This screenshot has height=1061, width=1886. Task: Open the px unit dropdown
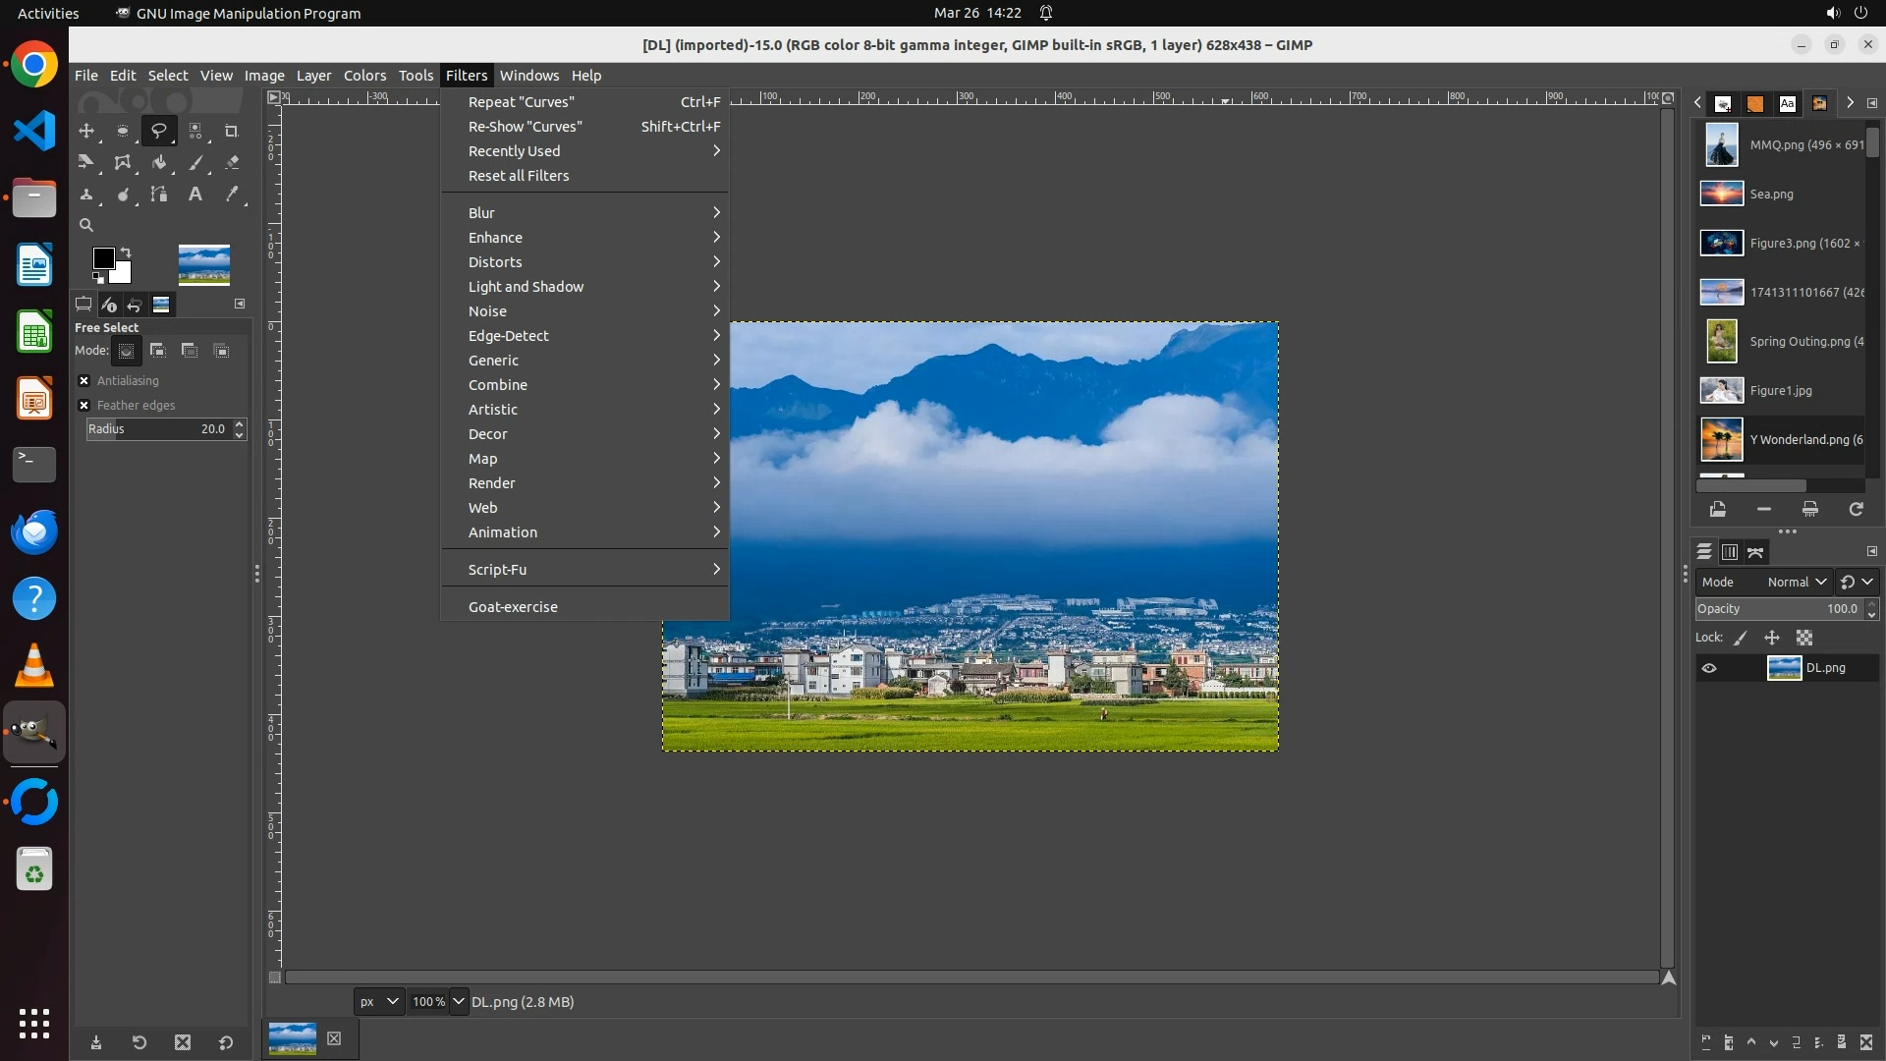pos(379,1001)
